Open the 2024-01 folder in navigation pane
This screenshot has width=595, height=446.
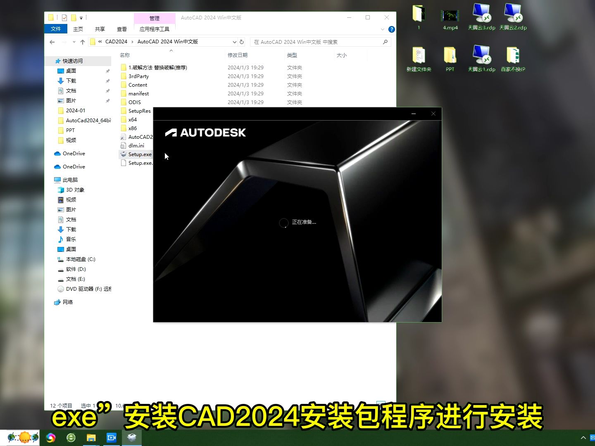point(76,110)
